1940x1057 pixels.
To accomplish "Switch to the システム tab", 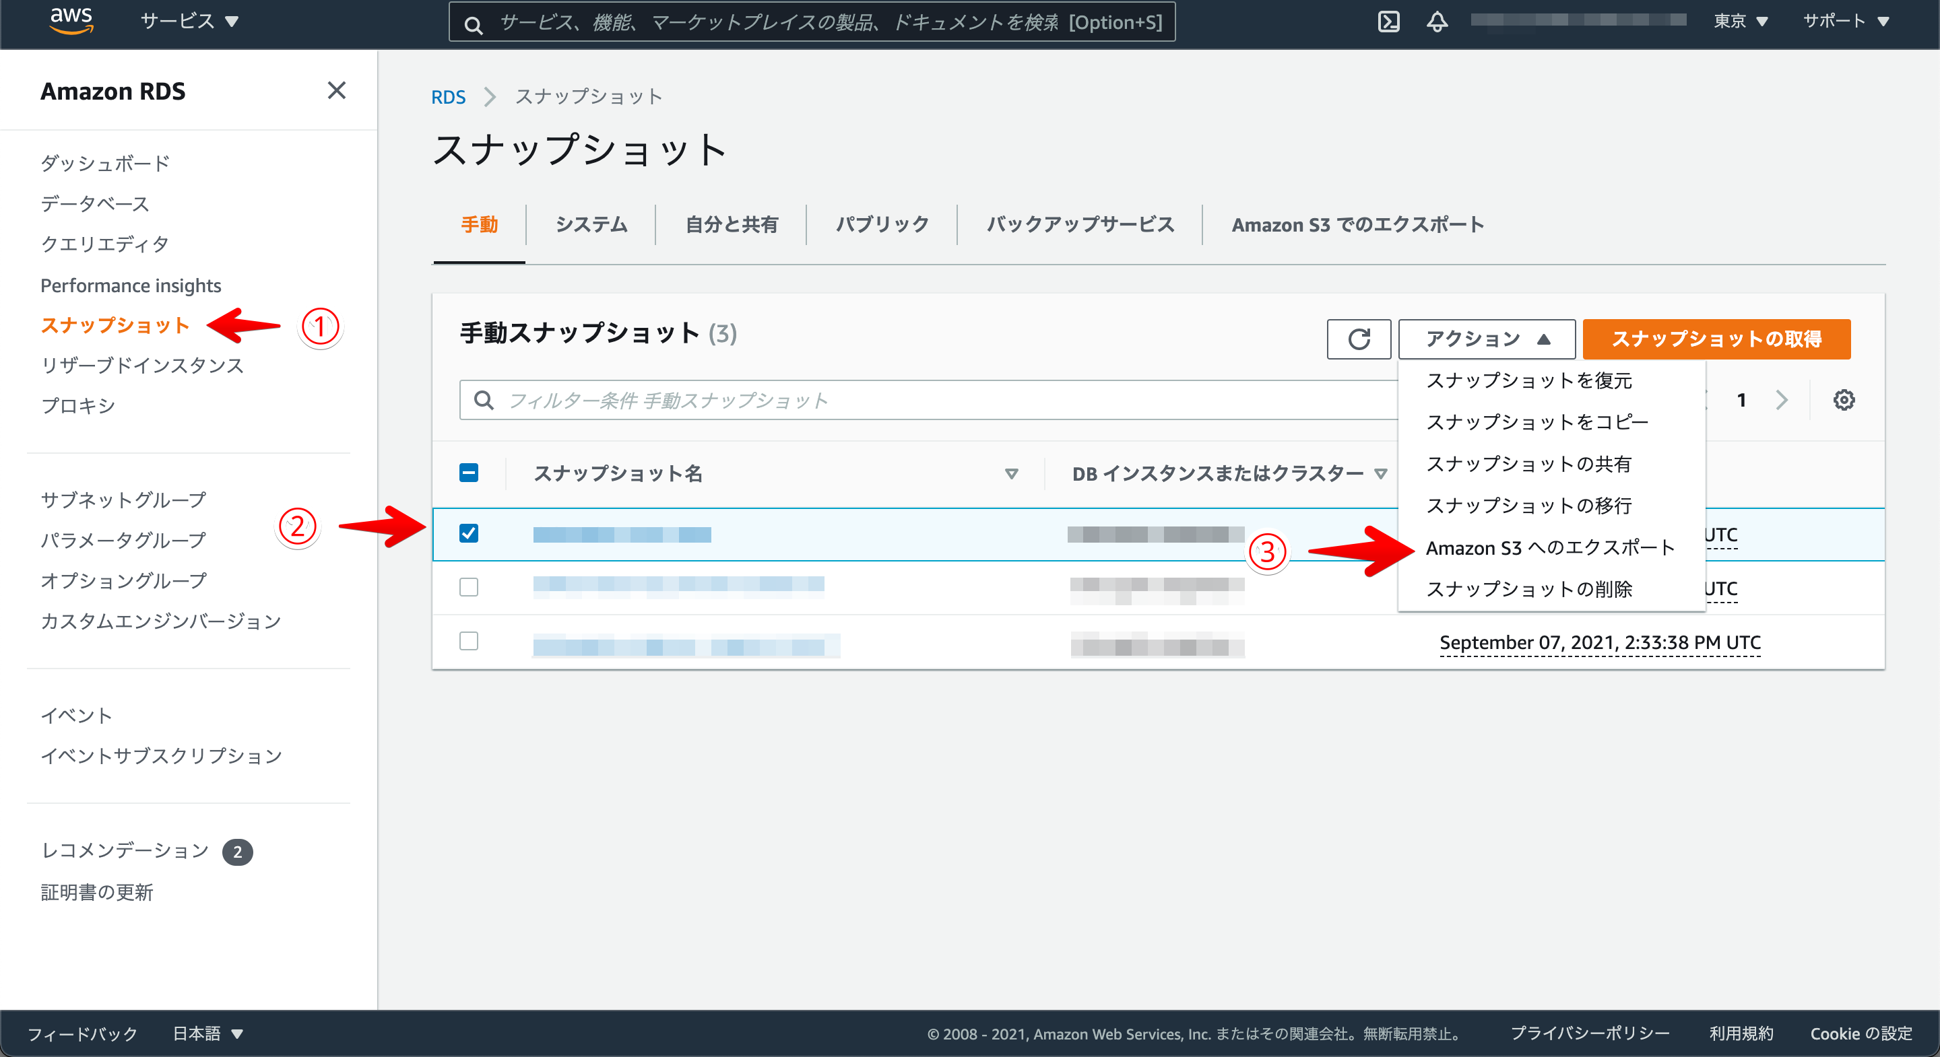I will [x=591, y=224].
